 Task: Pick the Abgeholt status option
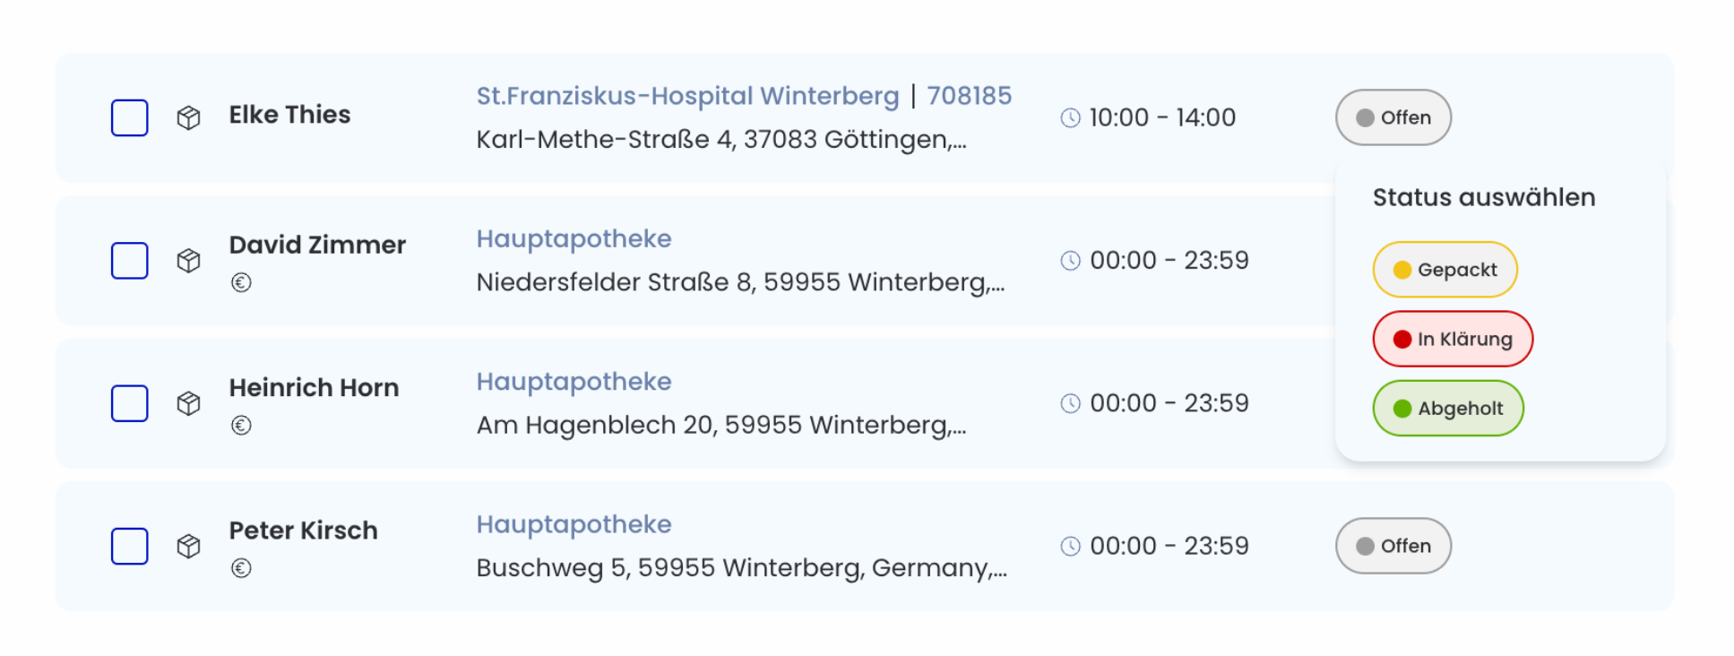pos(1448,408)
